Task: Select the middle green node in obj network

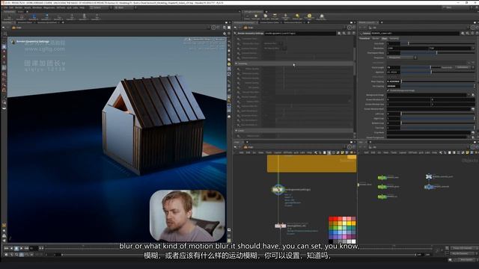Action: pyautogui.click(x=382, y=187)
